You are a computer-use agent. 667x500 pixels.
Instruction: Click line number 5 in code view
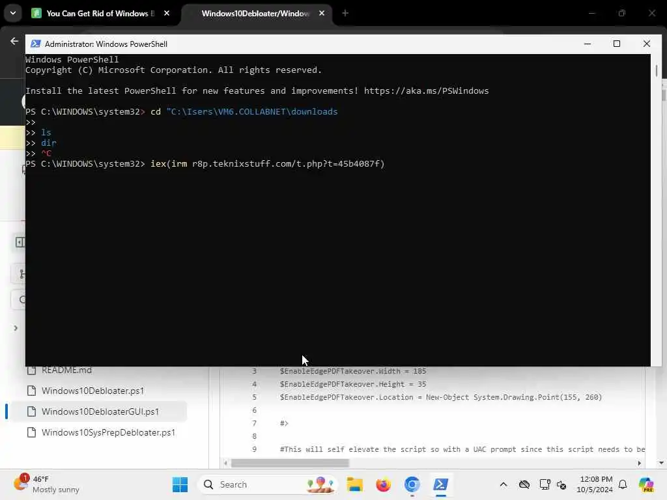pyautogui.click(x=255, y=397)
